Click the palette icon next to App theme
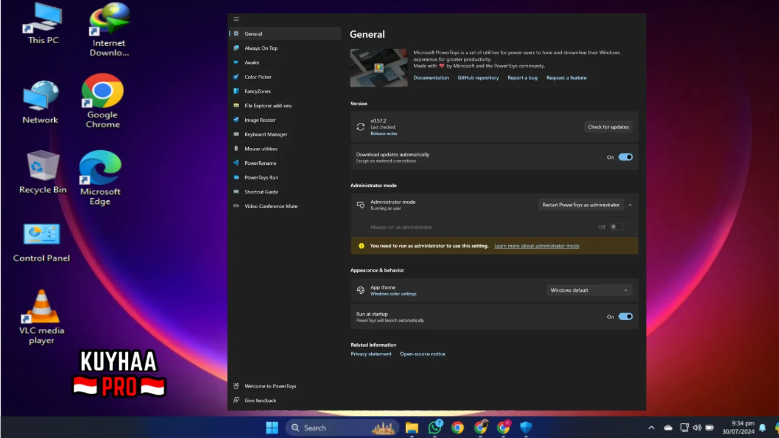The width and height of the screenshot is (779, 438). tap(361, 290)
